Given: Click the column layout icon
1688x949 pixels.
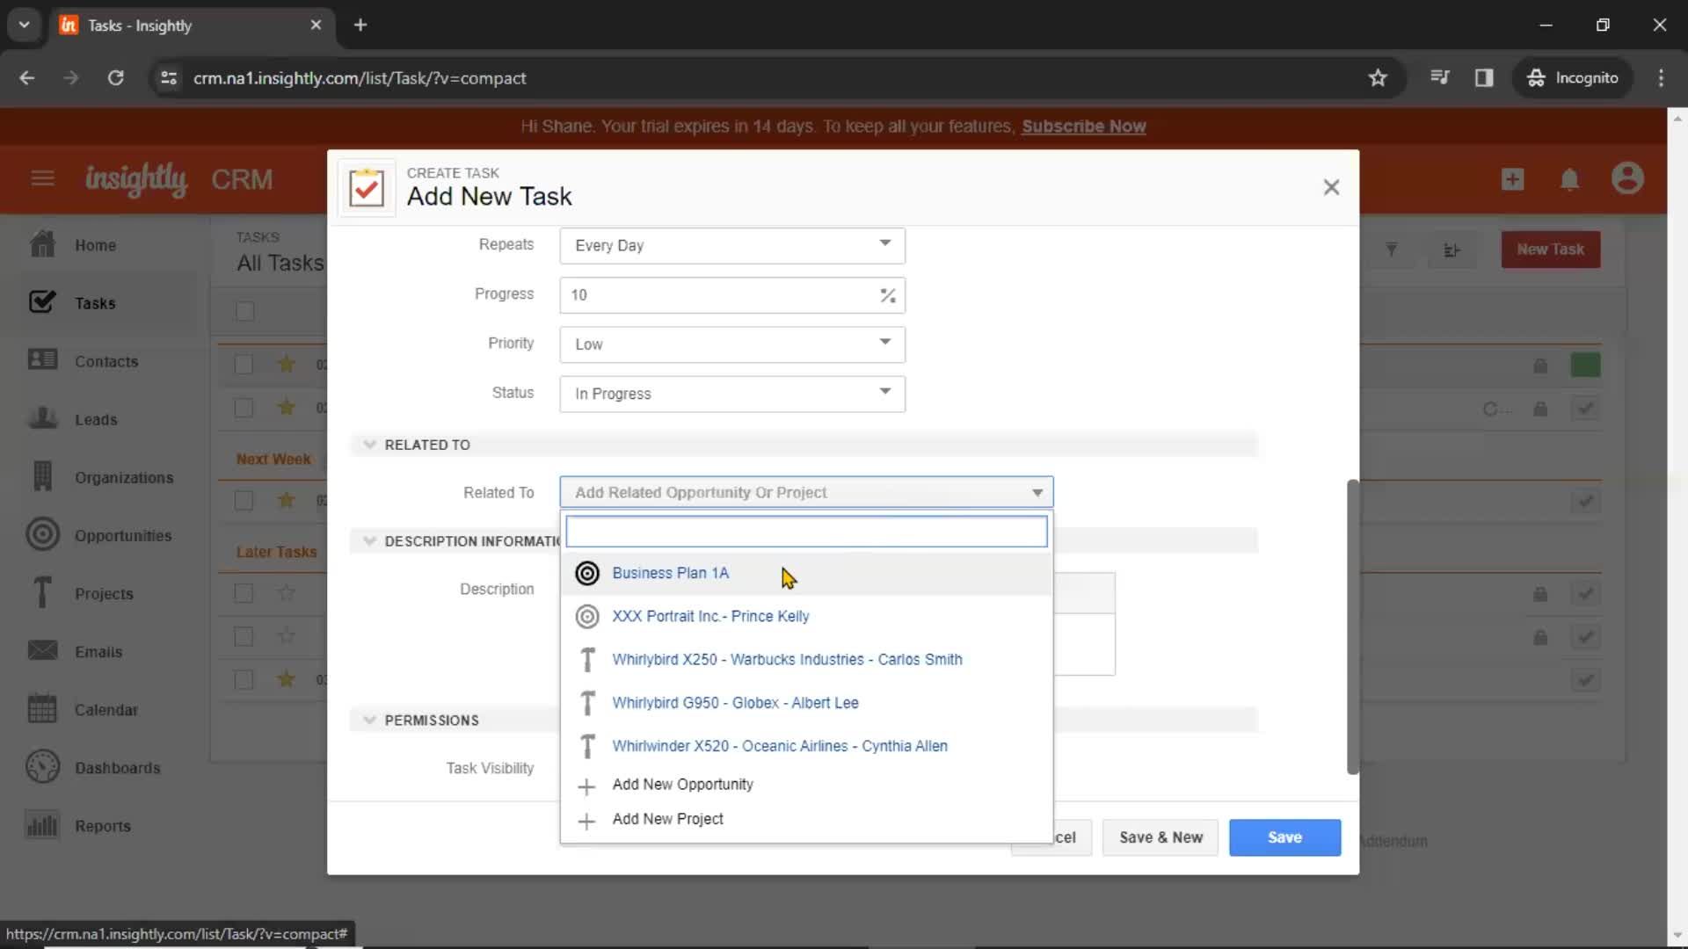Looking at the screenshot, I should pos(1452,250).
